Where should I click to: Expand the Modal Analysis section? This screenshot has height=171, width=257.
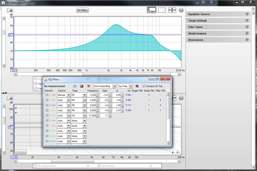[x=247, y=33]
